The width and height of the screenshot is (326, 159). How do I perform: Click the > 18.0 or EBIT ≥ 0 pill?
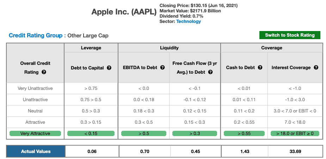295,133
